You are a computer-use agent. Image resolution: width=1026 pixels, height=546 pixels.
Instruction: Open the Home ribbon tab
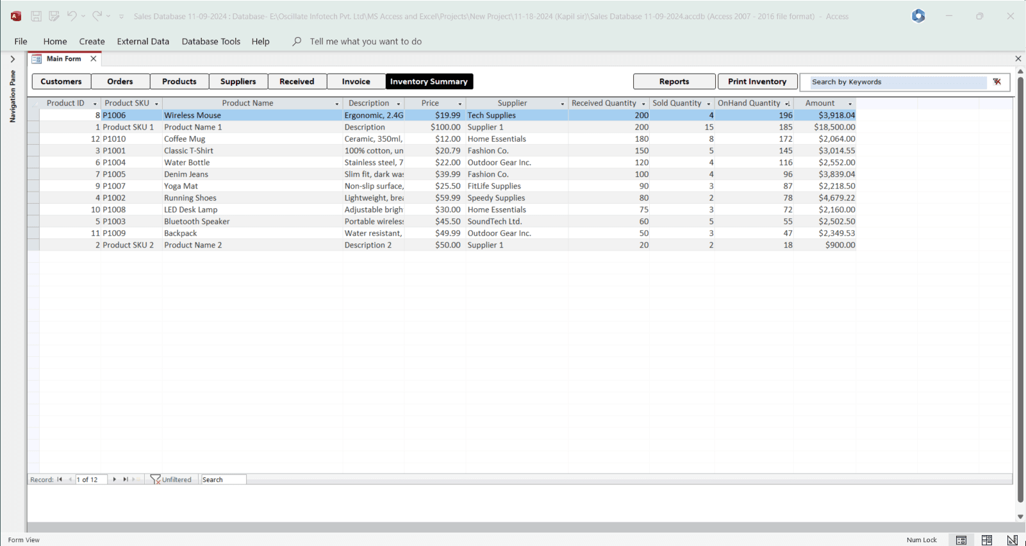[x=55, y=41]
